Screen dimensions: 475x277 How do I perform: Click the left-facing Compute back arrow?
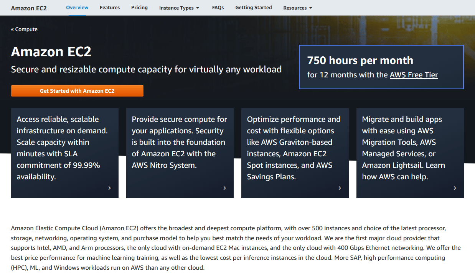(x=12, y=29)
